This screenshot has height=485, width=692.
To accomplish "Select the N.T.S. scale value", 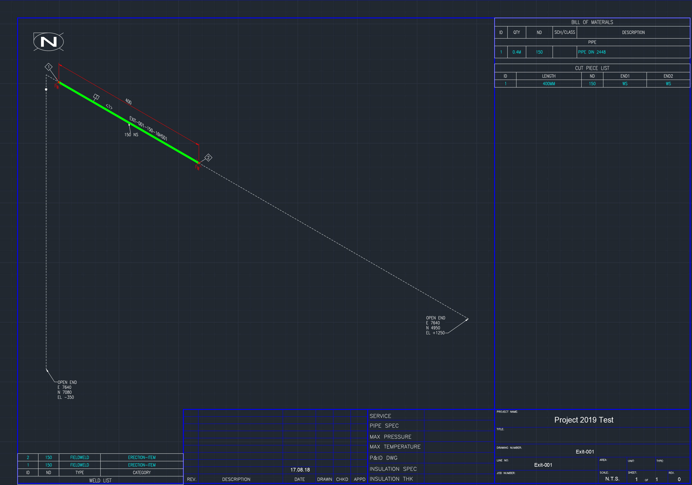I will (612, 479).
